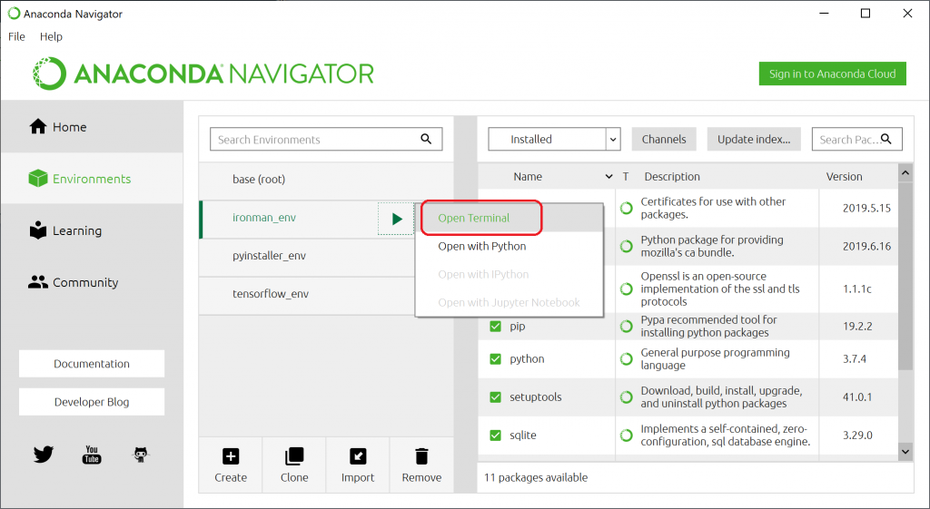930x509 pixels.
Task: Click status circle icon in the Openssl row
Action: coord(627,289)
